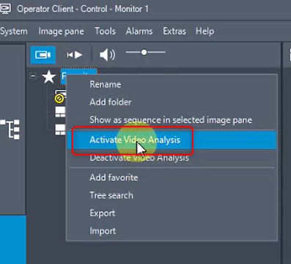Switch to playback mode icon
This screenshot has height=264, width=291.
pyautogui.click(x=75, y=55)
